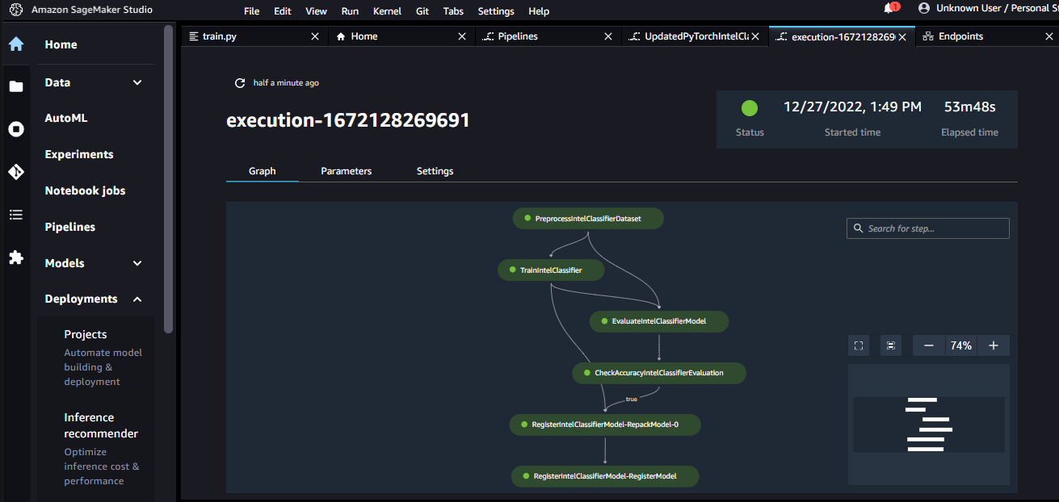Open the Run menu
The width and height of the screenshot is (1059, 502).
[350, 11]
